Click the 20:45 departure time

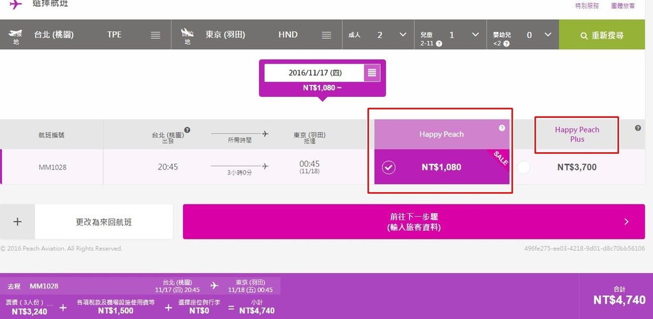click(168, 167)
